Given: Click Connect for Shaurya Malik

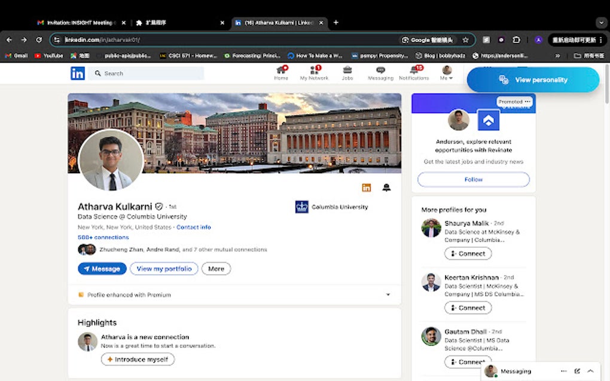Looking at the screenshot, I should click(468, 253).
